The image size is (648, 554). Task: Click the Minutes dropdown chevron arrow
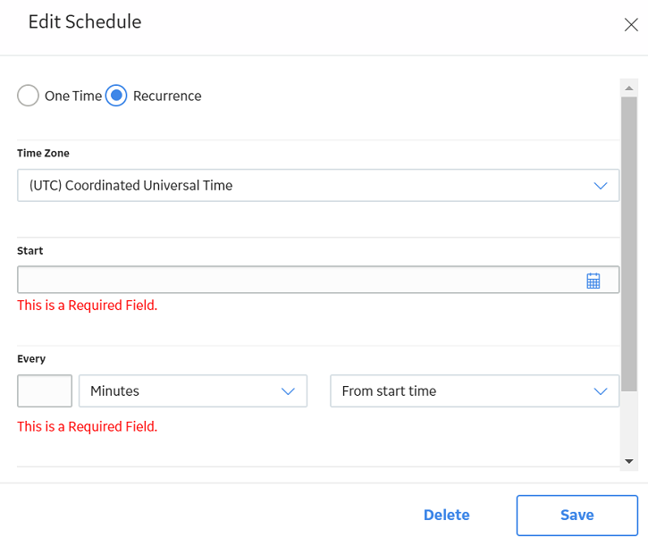[x=288, y=390]
